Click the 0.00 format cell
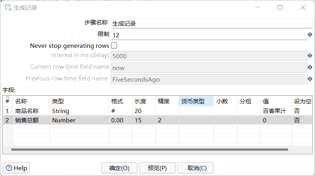 tap(120, 120)
